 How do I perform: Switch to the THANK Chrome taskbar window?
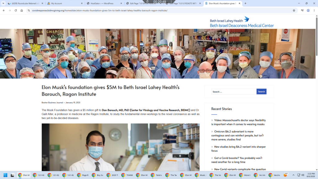point(127,175)
